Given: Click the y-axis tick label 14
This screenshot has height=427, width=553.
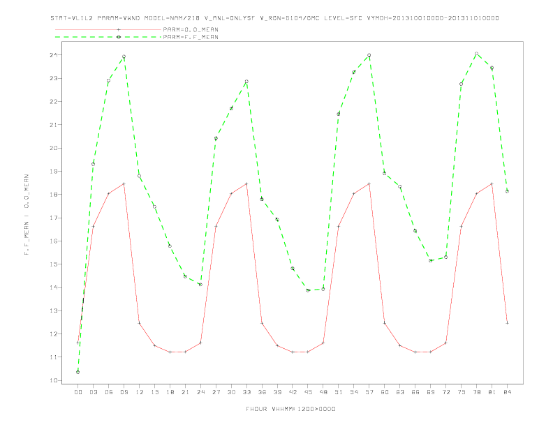Looking at the screenshot, I should (54, 287).
